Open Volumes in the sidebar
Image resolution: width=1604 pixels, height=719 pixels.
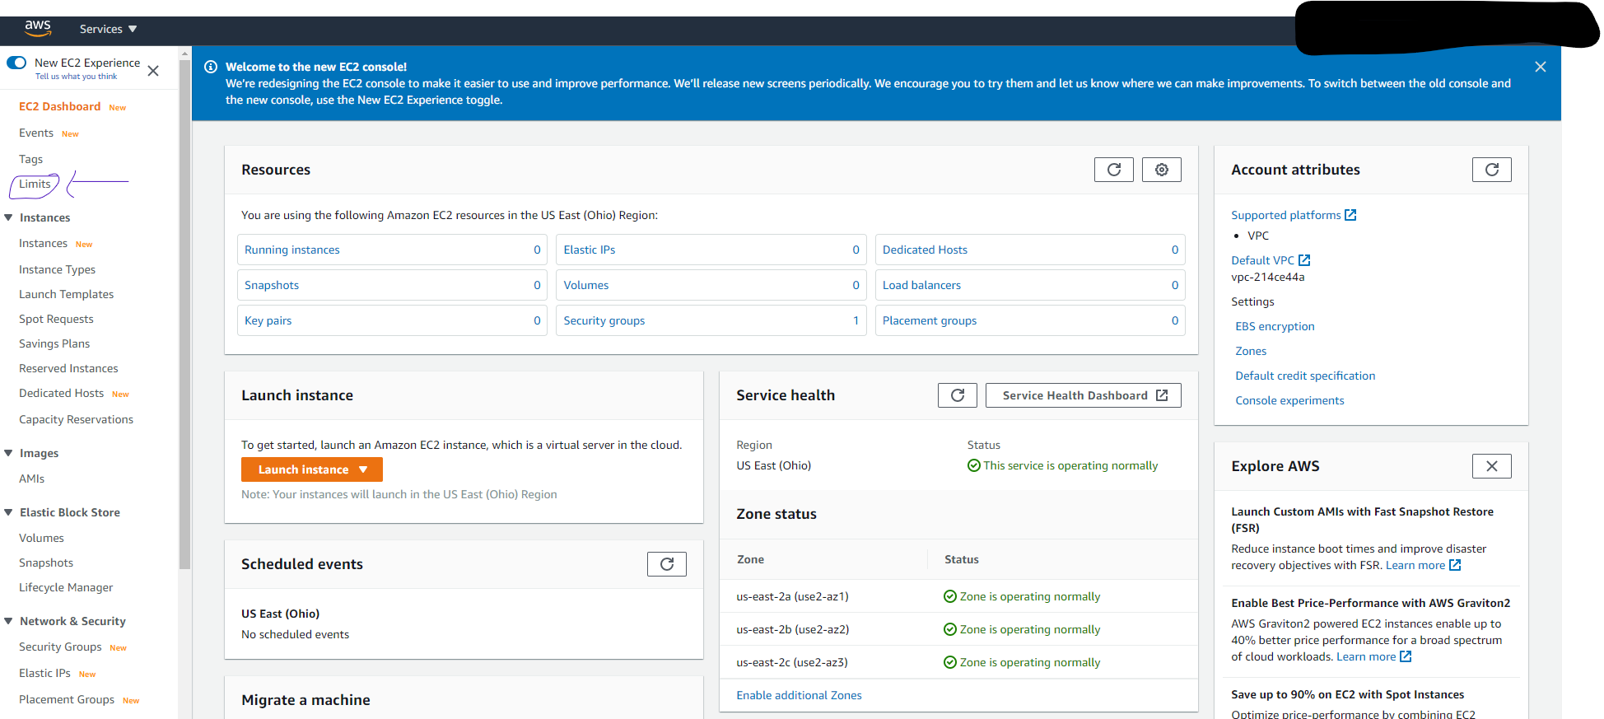tap(41, 538)
